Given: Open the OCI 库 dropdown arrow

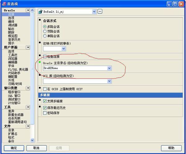Looking at the screenshot, I should [x=109, y=81].
